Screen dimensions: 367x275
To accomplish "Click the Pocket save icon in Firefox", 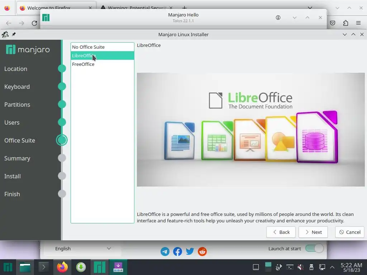I will (x=333, y=23).
